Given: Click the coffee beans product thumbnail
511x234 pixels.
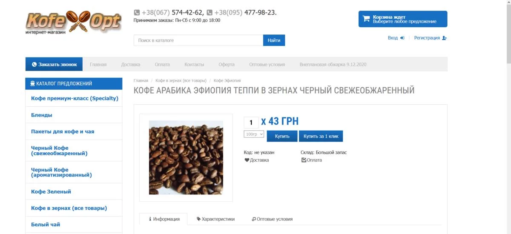Looking at the screenshot, I should 186,157.
